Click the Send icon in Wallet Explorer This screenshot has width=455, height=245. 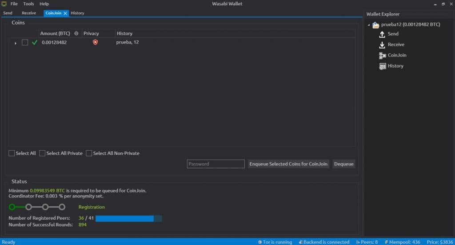(x=382, y=34)
